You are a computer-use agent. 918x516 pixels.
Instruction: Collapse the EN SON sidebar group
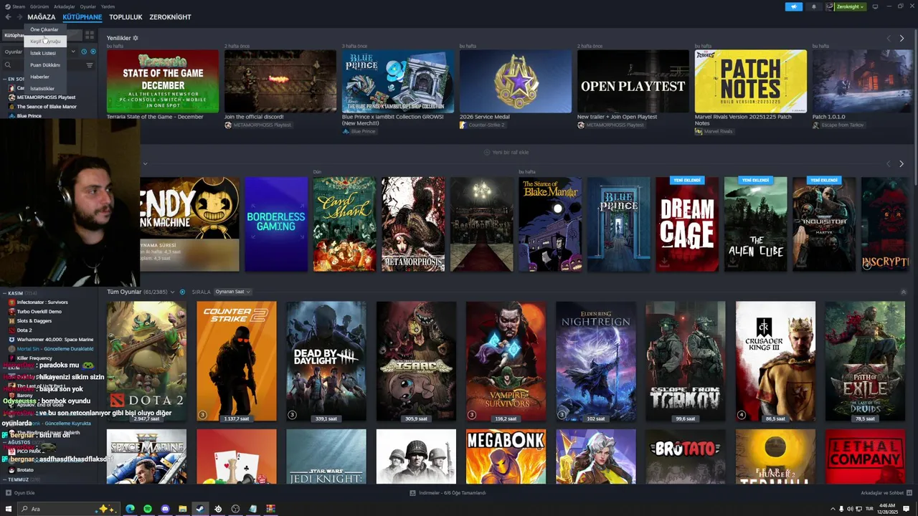pos(4,79)
